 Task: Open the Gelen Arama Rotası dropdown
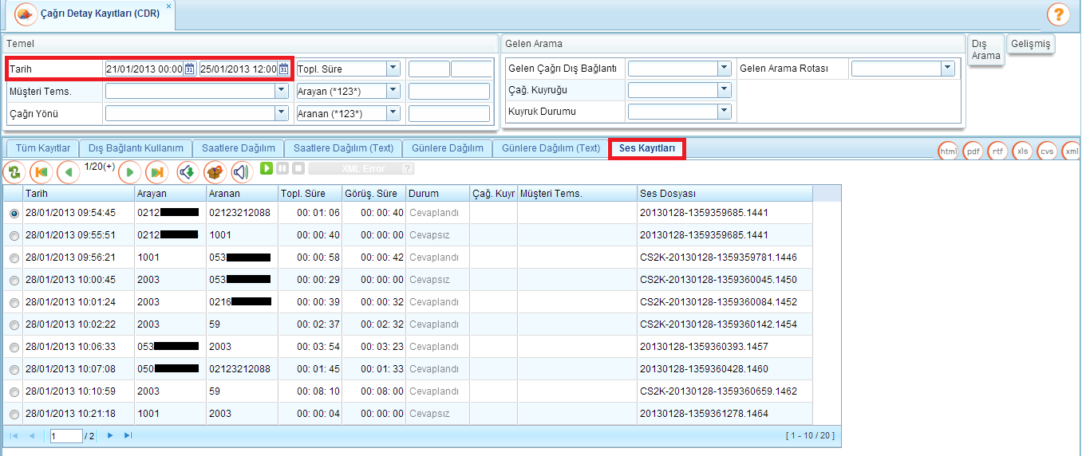coord(947,69)
